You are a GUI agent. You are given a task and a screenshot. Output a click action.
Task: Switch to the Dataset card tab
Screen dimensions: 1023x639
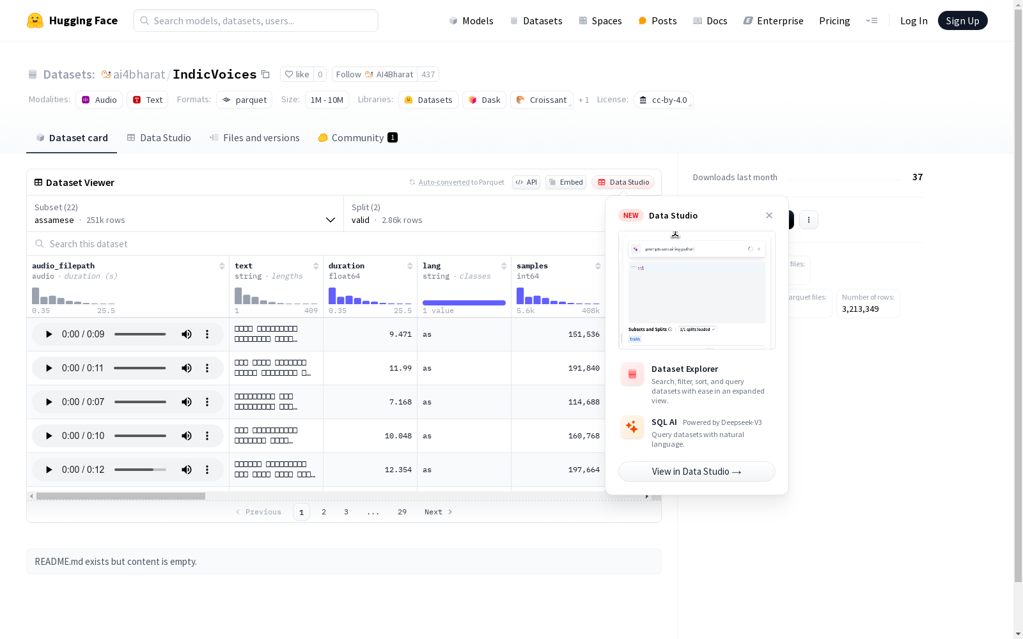tap(72, 138)
